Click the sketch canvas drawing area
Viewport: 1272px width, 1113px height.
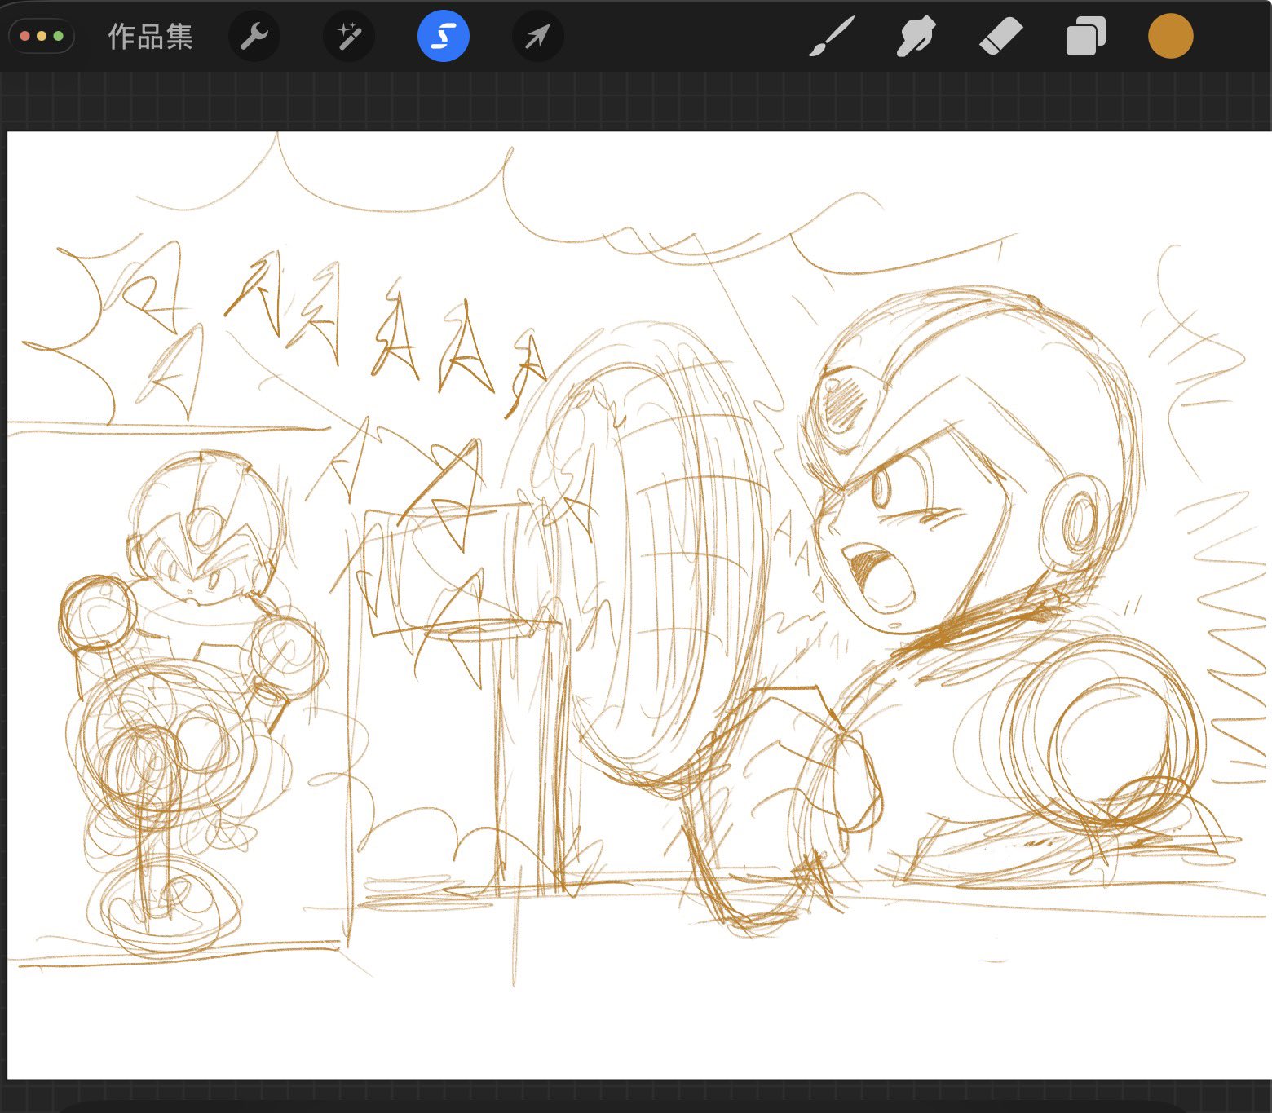tap(639, 605)
